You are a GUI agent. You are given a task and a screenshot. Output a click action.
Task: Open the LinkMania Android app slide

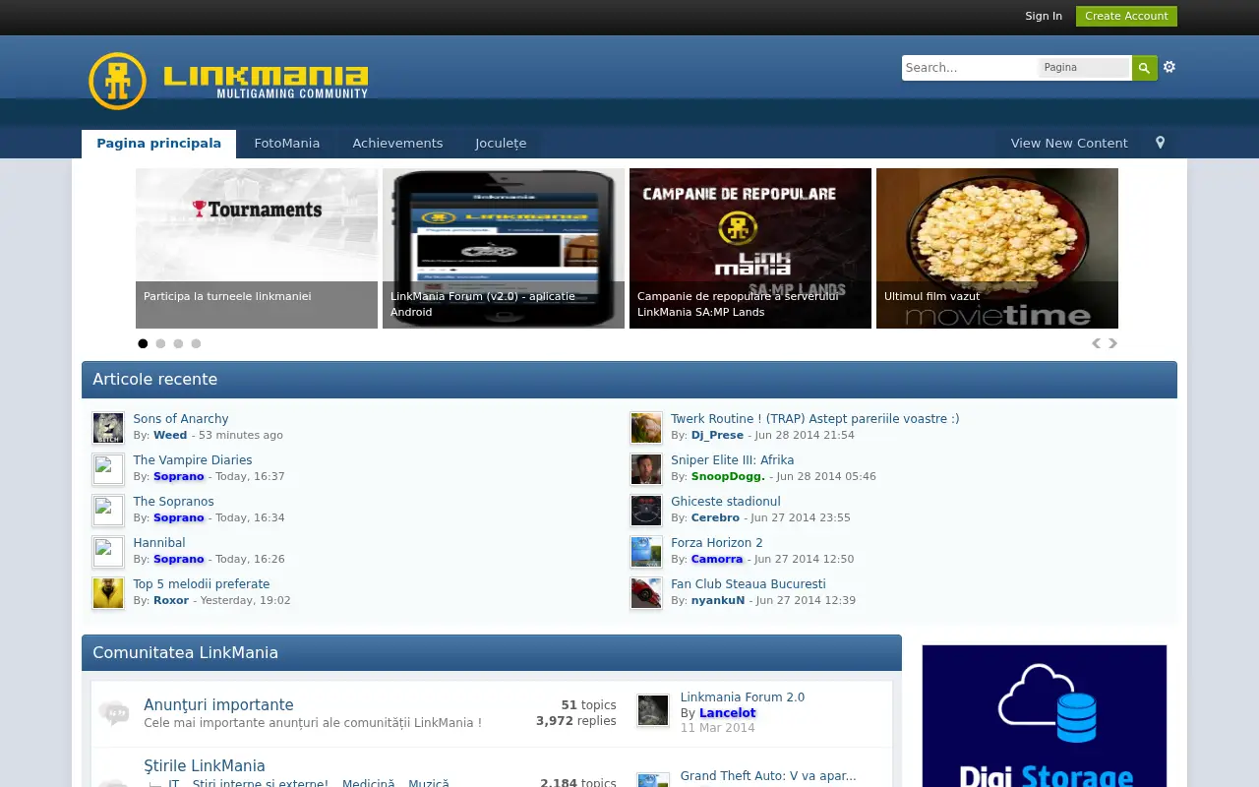(x=504, y=248)
